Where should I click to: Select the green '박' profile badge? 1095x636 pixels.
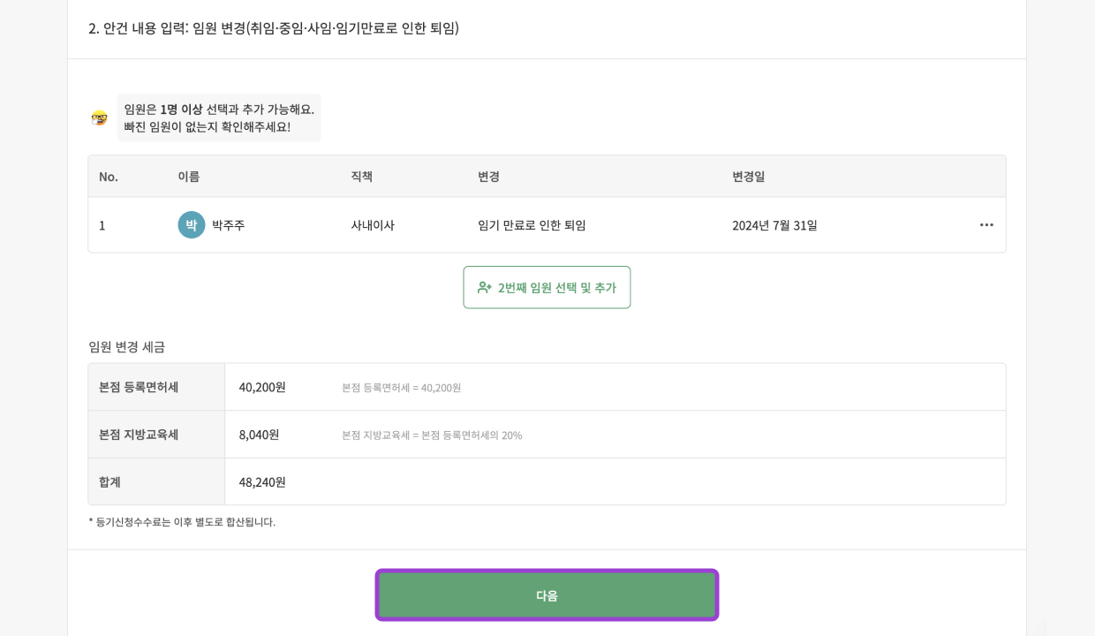pyautogui.click(x=192, y=225)
